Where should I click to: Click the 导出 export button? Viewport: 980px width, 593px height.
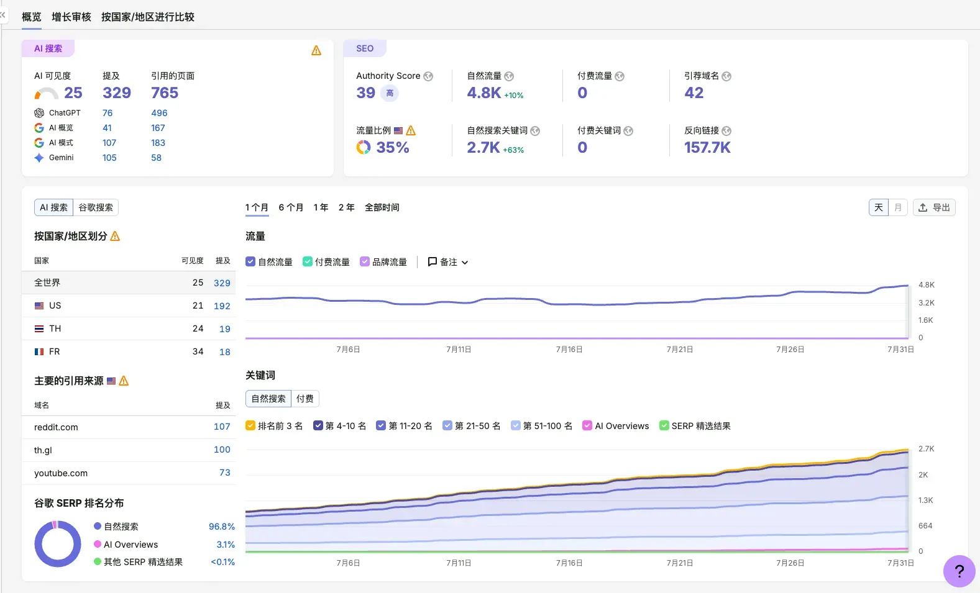pyautogui.click(x=934, y=207)
